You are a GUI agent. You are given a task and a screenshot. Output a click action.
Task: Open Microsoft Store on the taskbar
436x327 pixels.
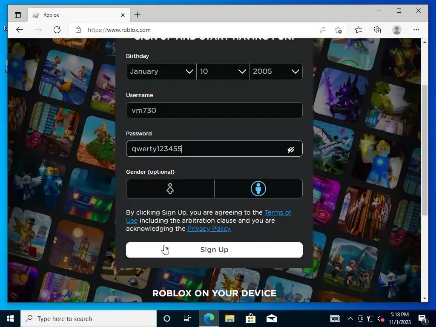[250, 318]
